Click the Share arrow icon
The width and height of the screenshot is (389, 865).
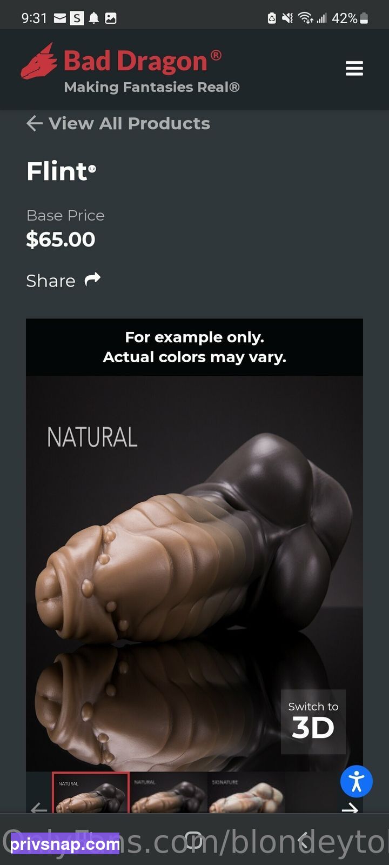click(x=92, y=280)
